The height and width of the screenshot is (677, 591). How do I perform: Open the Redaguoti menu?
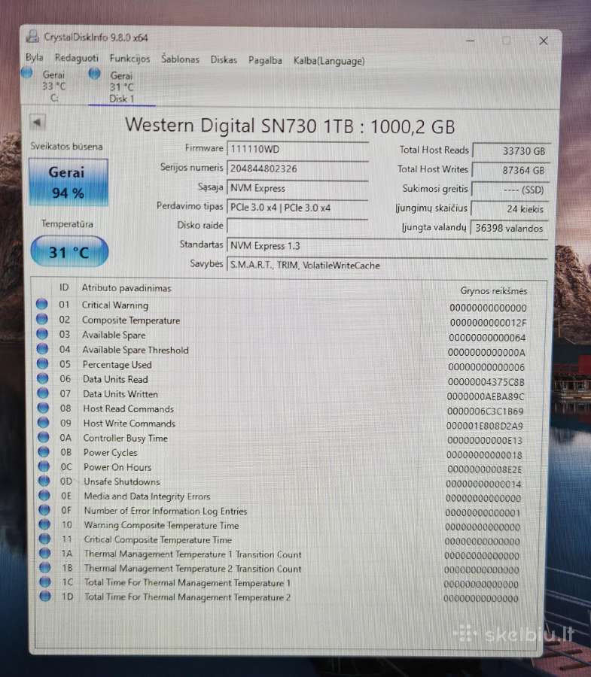pos(77,58)
